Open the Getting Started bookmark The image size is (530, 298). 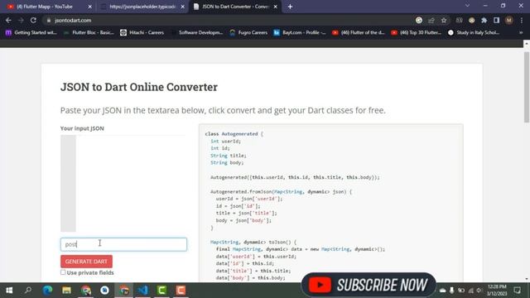tap(31, 33)
